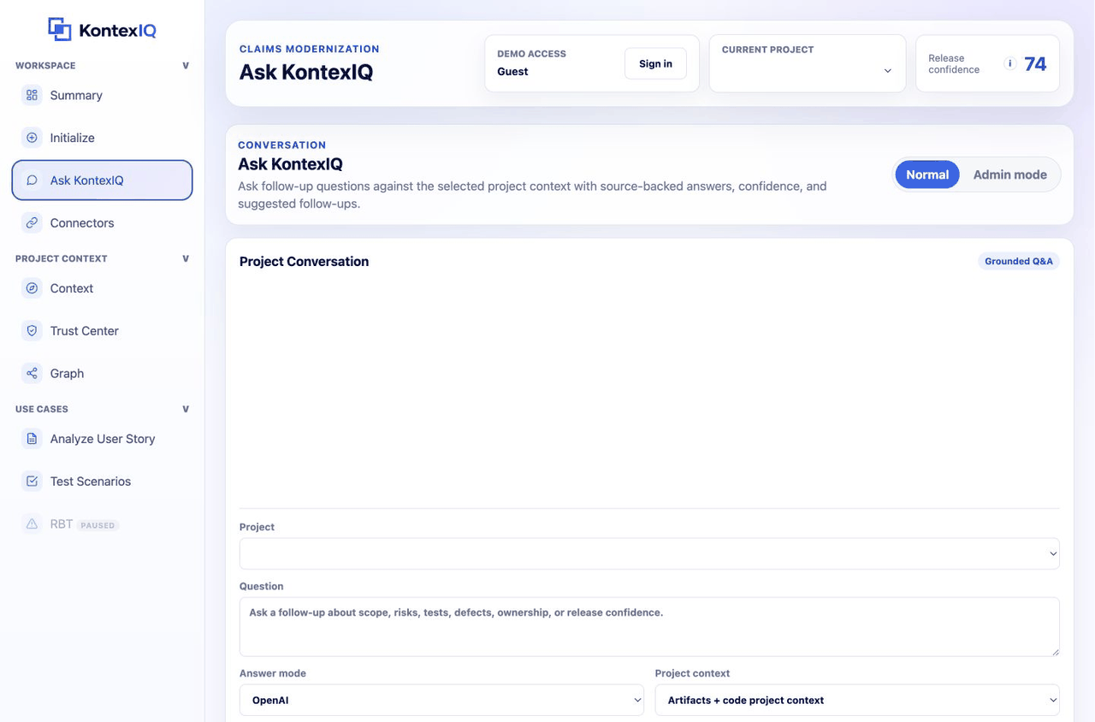
Task: Collapse the PROJECT CONTEXT section
Action: [186, 258]
